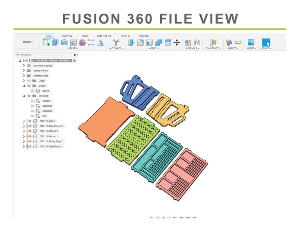Select the Offset Face tool
The image size is (300, 232).
(168, 42)
